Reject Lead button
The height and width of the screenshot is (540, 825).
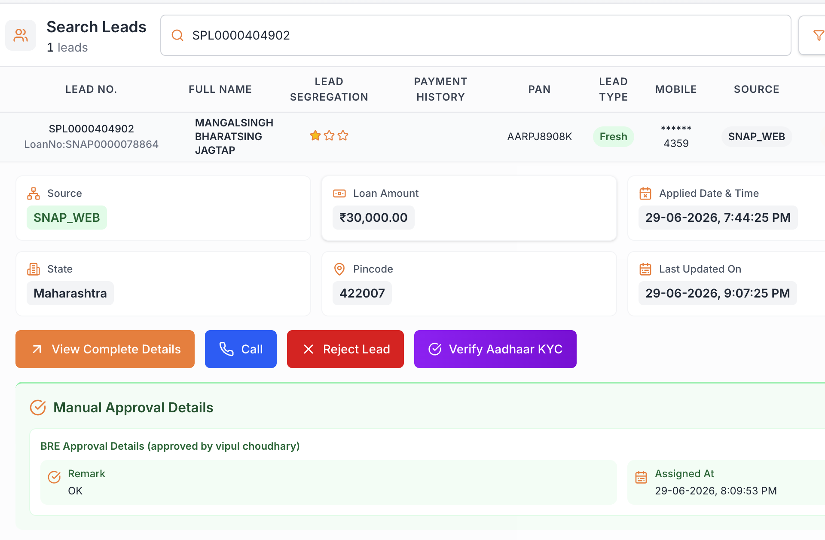pos(345,349)
